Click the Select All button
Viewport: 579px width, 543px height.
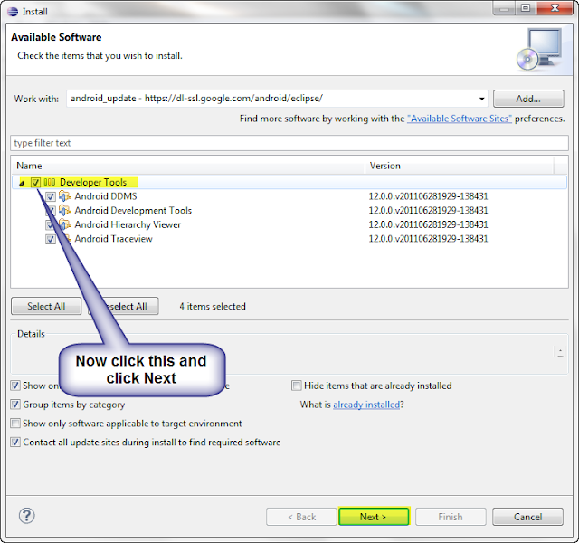point(46,306)
